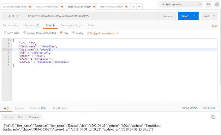Click the 645 ms time value
Viewport: 221px width, 135px height.
pyautogui.click(x=212, y=108)
